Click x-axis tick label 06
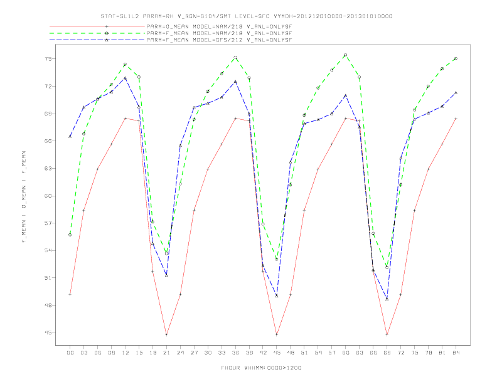Viewport: 497px width, 384px height. 98,353
